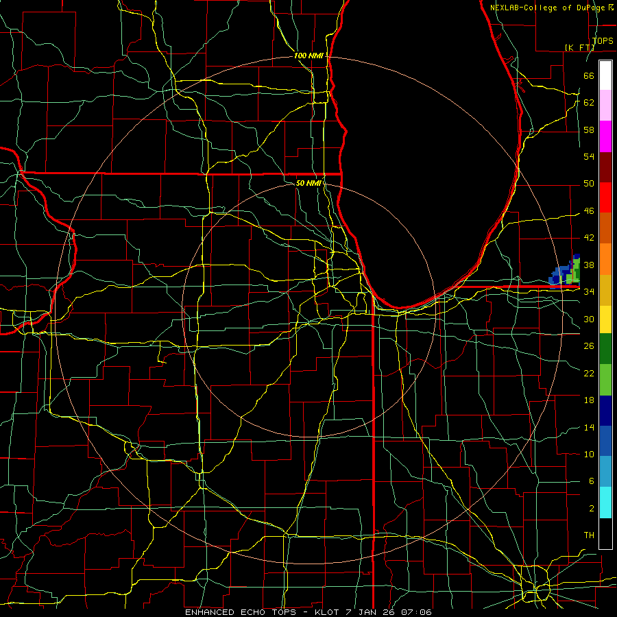Screen dimensions: 617x617
Task: Click the navy blue legend color band
Action: point(605,410)
